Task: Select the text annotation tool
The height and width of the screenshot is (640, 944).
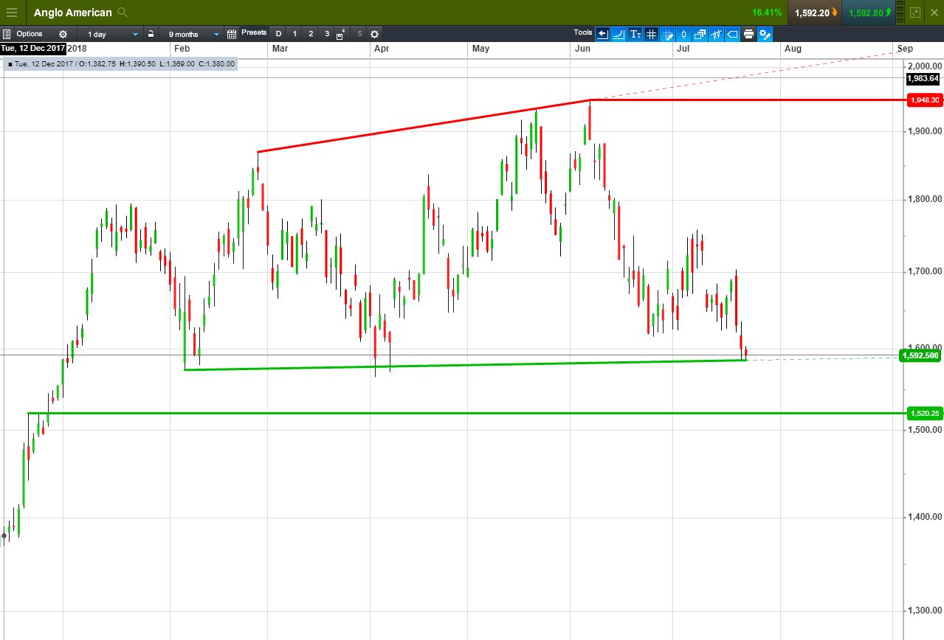Action: coord(635,34)
